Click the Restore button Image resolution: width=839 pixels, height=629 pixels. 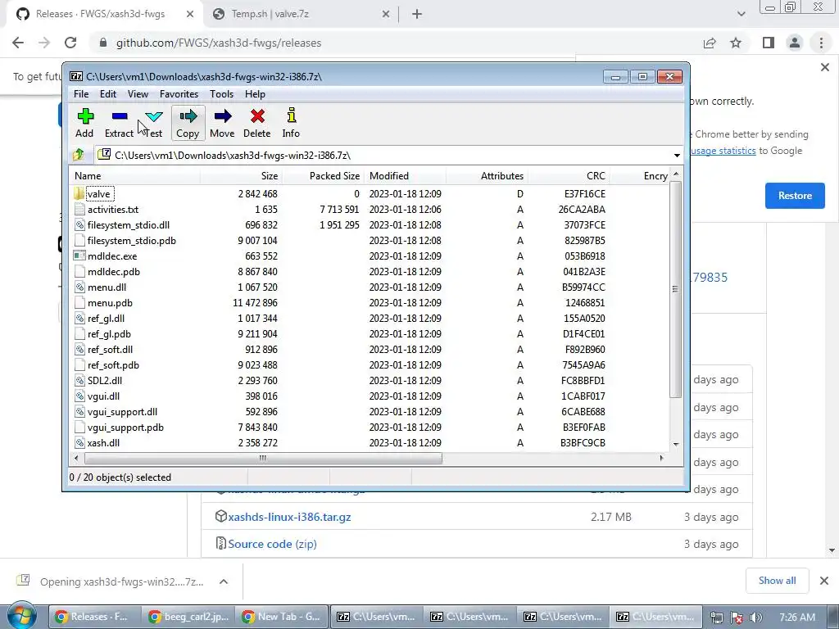(x=795, y=196)
